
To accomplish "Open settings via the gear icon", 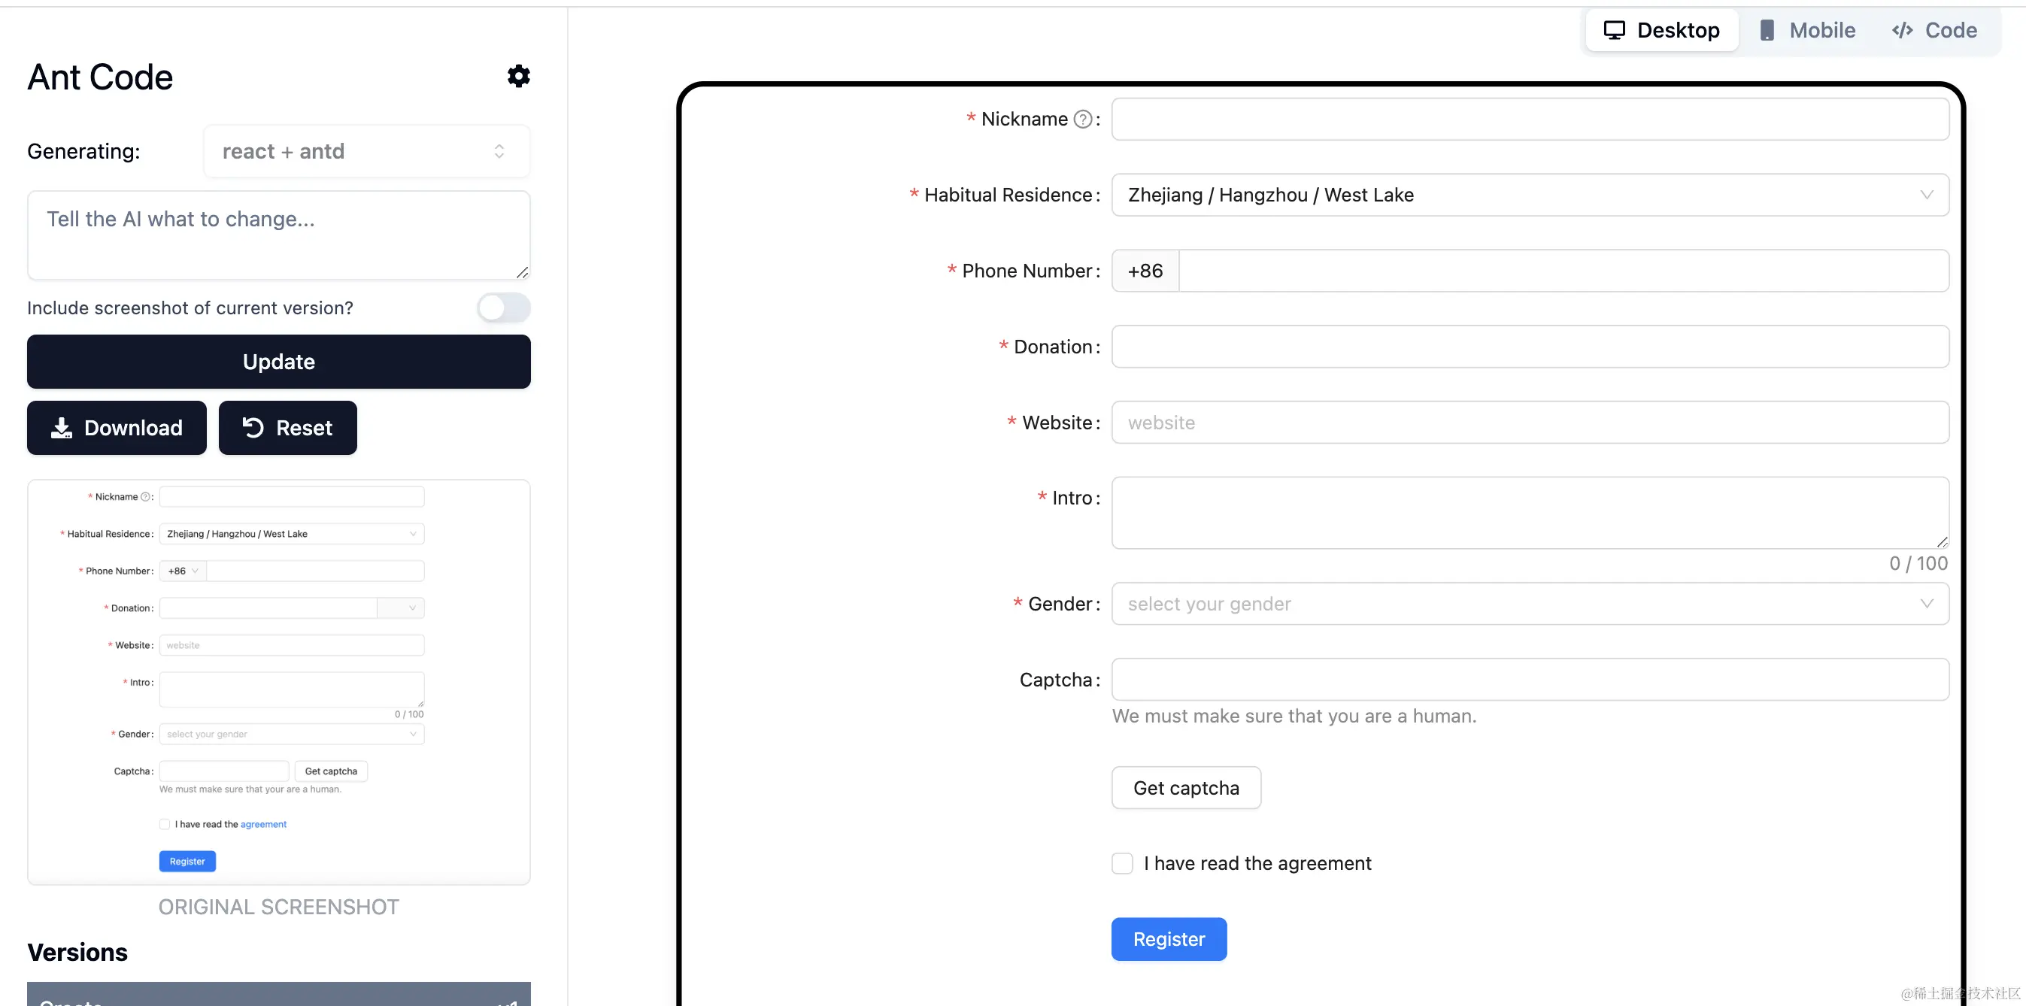I will [x=518, y=76].
